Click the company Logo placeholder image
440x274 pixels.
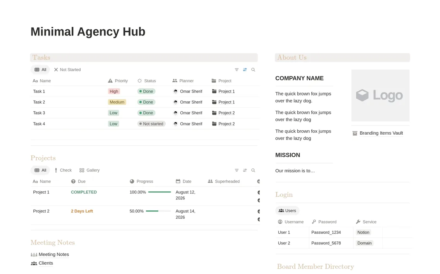pos(380,95)
